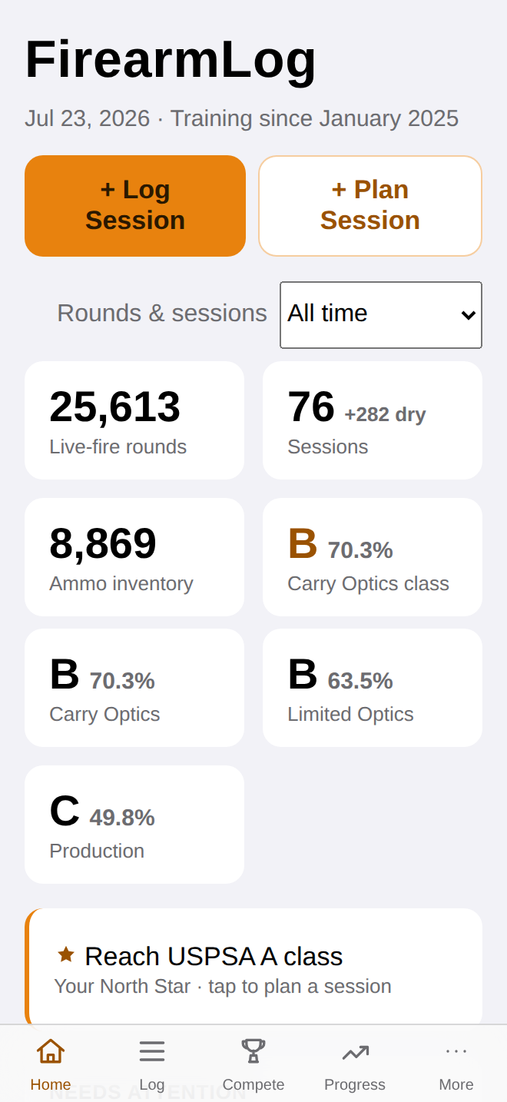Click the North Star star icon

pos(66,954)
